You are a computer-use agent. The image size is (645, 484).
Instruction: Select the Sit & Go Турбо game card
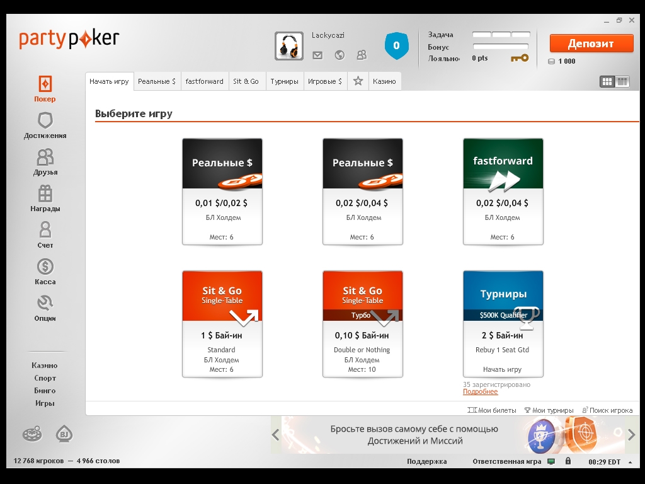pos(362,324)
